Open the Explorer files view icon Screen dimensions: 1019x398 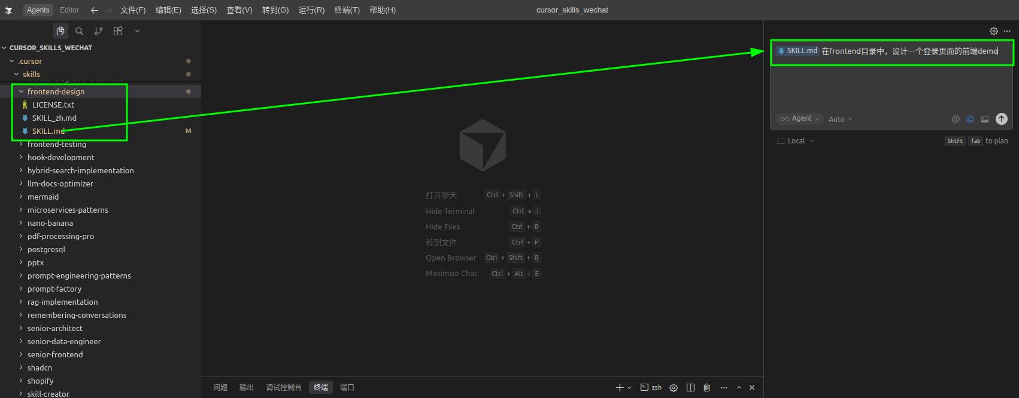tap(60, 31)
